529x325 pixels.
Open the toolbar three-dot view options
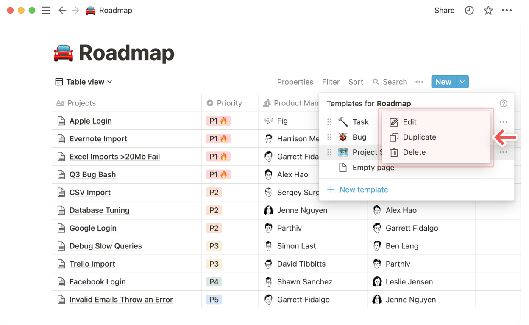point(419,82)
